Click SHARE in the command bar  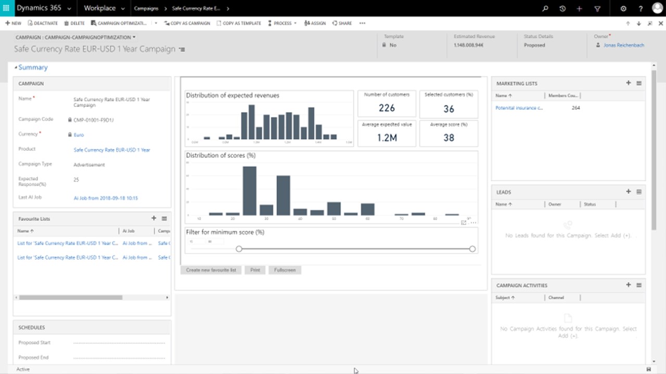[x=342, y=23]
